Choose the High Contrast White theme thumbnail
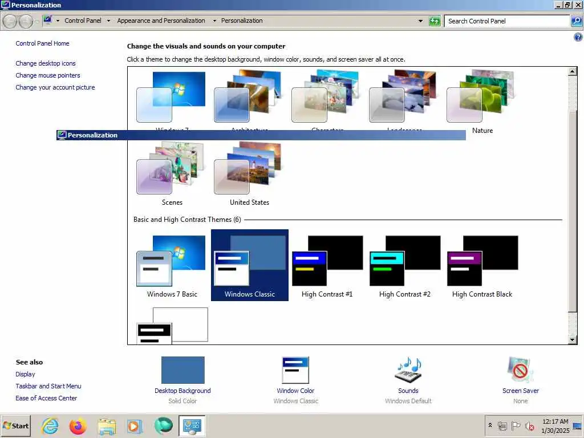 tap(172, 326)
